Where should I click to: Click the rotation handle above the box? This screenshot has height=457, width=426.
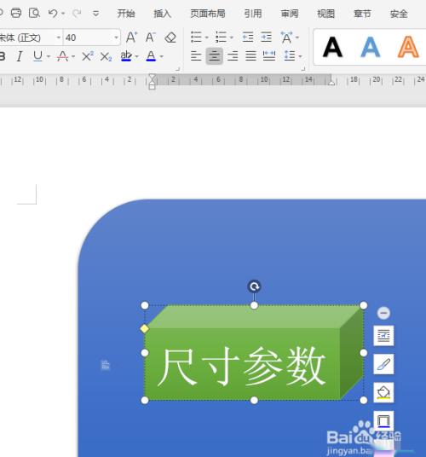tap(254, 286)
